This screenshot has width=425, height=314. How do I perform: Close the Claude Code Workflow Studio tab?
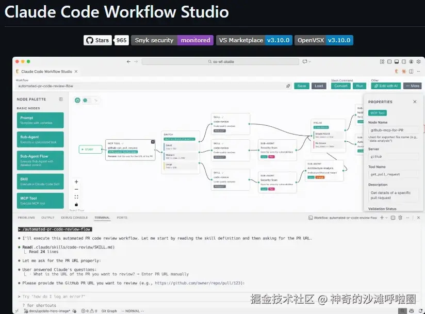pyautogui.click(x=76, y=72)
